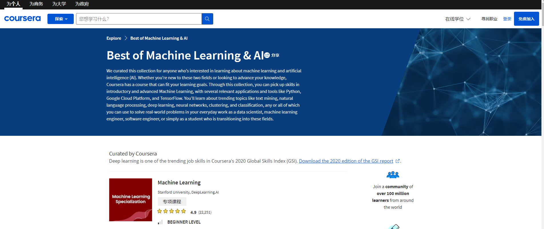Open the Machine Learning course title

179,182
